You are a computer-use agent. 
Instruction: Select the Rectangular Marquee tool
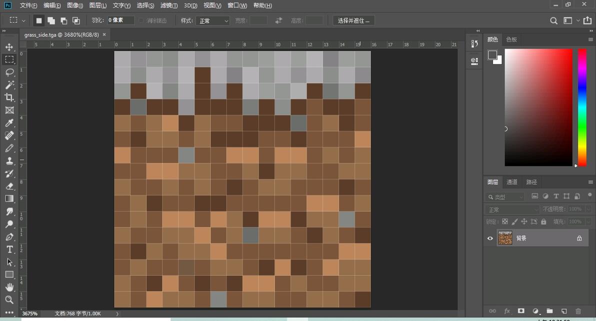[x=9, y=59]
